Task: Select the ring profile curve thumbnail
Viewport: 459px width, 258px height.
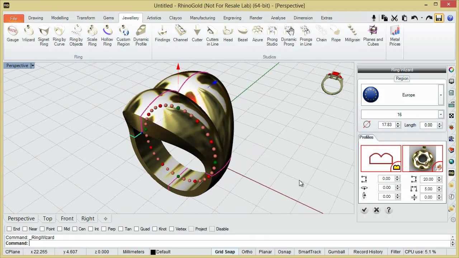Action: tap(381, 159)
